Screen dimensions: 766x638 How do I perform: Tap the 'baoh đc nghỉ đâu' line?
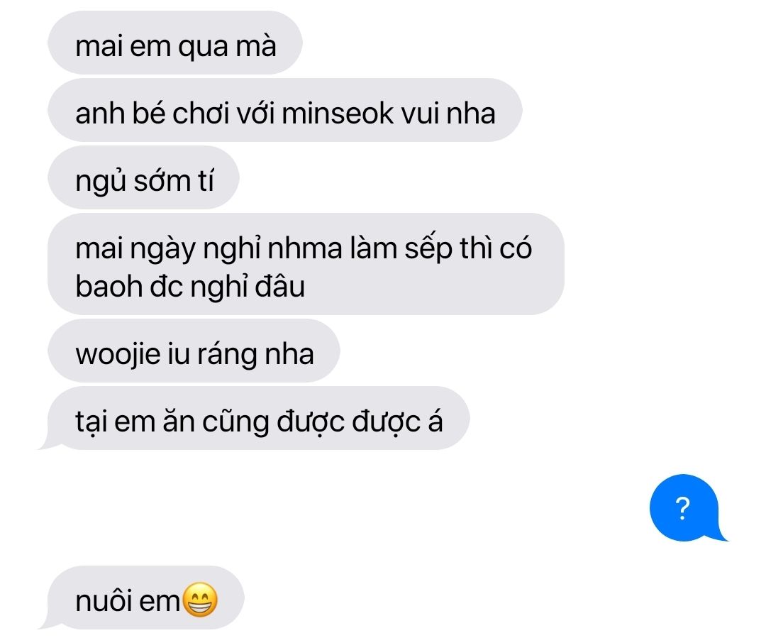190,286
